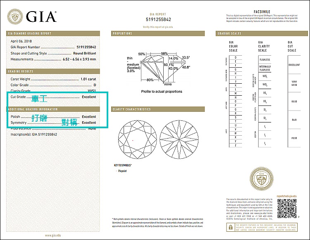
Task: Click the 'GIA CUT SCALE' column heading
Action: [292, 46]
